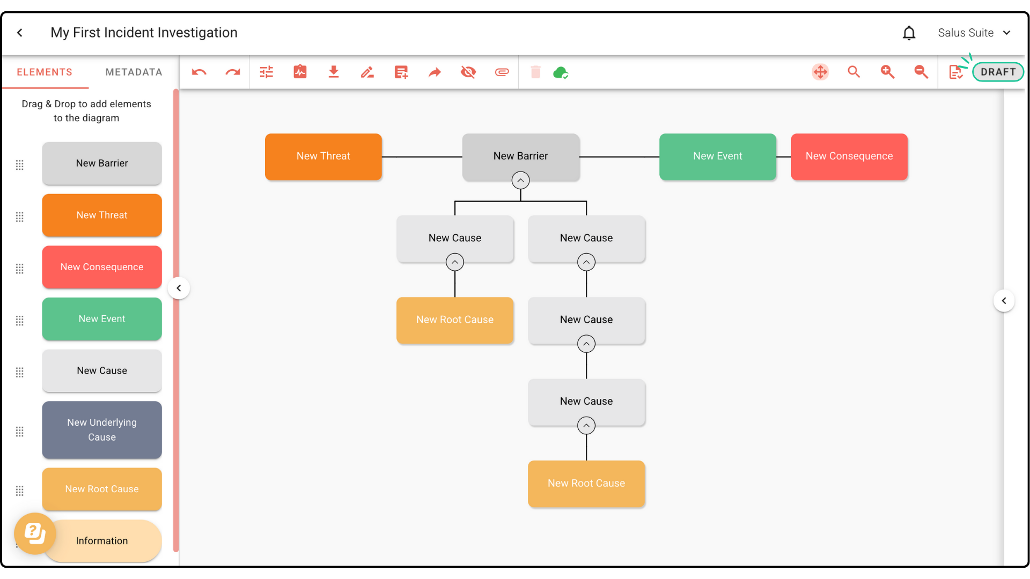Select the ELEMENTS tab
Image resolution: width=1030 pixels, height=579 pixels.
[x=45, y=72]
